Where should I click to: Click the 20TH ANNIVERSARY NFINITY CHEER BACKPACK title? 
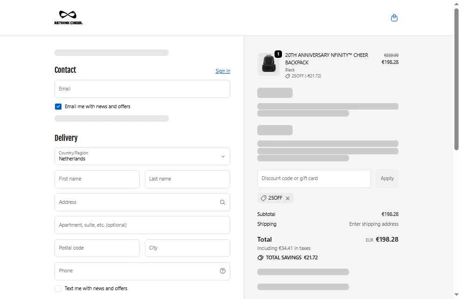327,59
